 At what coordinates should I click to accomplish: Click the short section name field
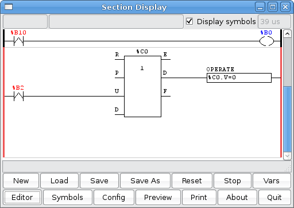[25, 21]
